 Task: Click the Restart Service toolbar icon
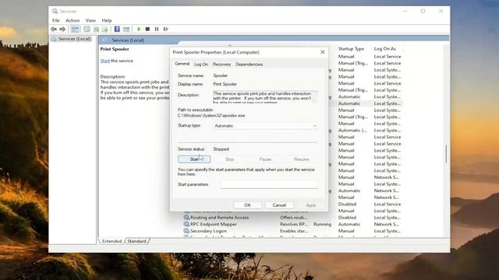click(x=166, y=30)
